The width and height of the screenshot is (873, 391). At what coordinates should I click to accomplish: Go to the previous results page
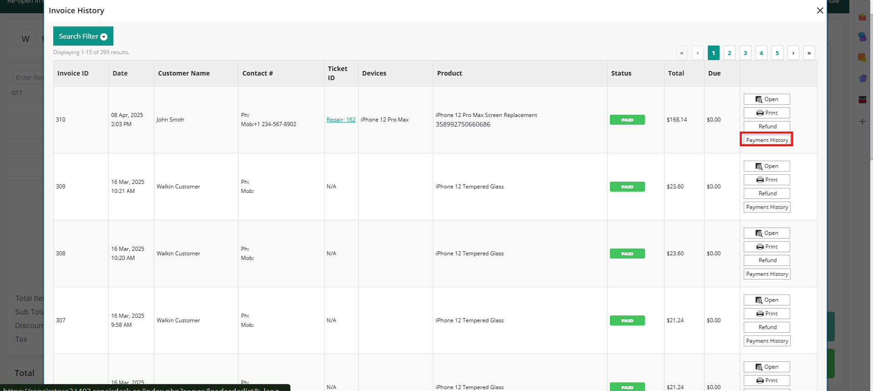(x=697, y=53)
